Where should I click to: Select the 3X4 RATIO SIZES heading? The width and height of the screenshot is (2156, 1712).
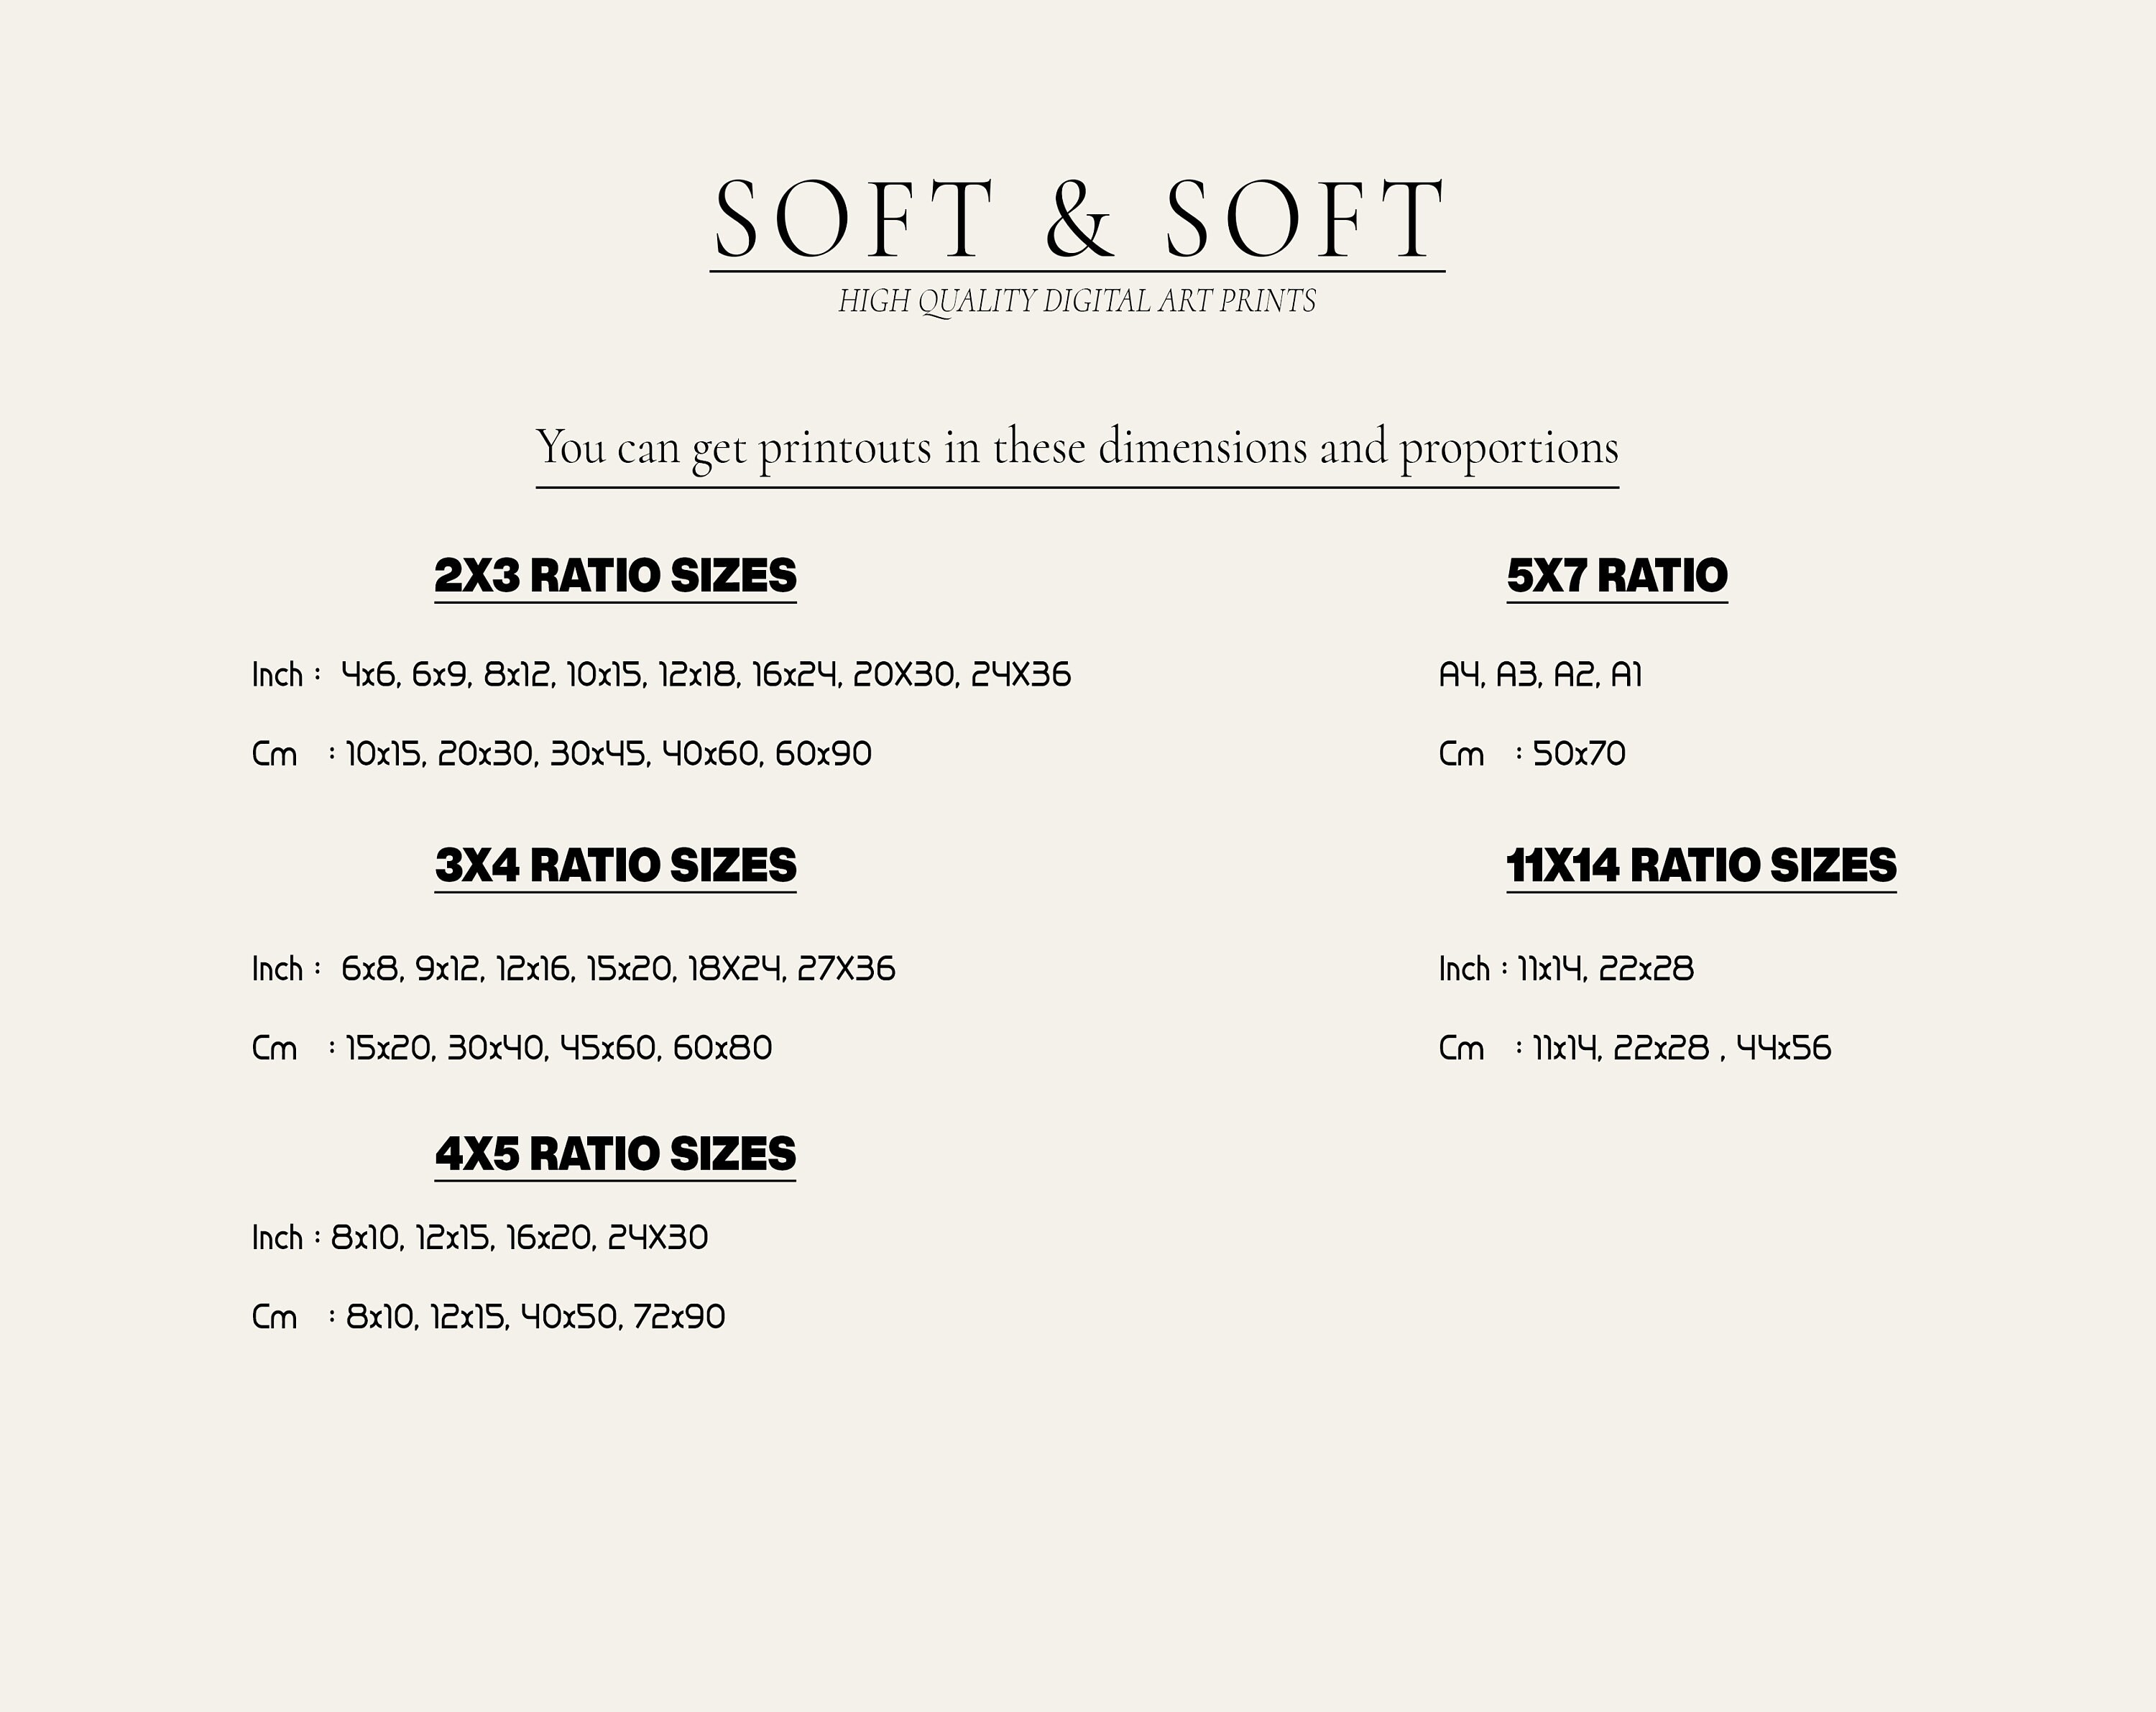click(615, 866)
